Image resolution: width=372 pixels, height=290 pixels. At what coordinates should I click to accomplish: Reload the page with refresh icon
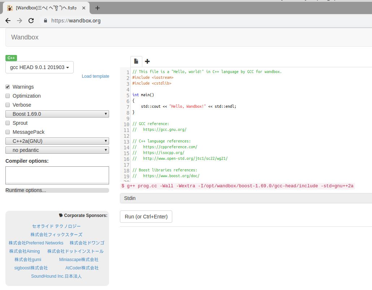click(31, 21)
